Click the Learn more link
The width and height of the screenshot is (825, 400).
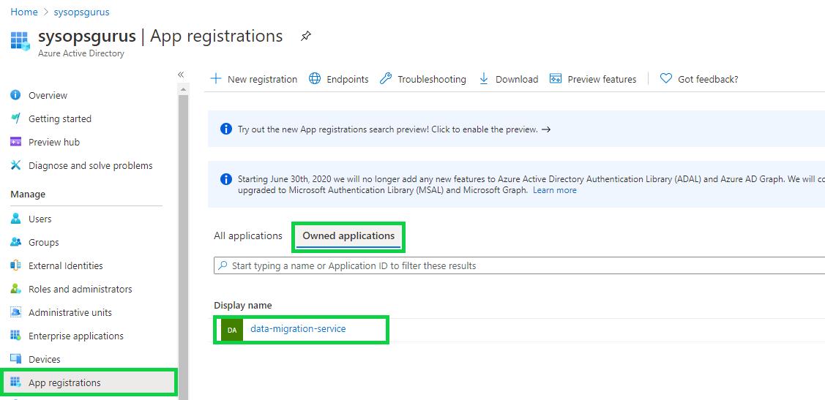(x=555, y=190)
